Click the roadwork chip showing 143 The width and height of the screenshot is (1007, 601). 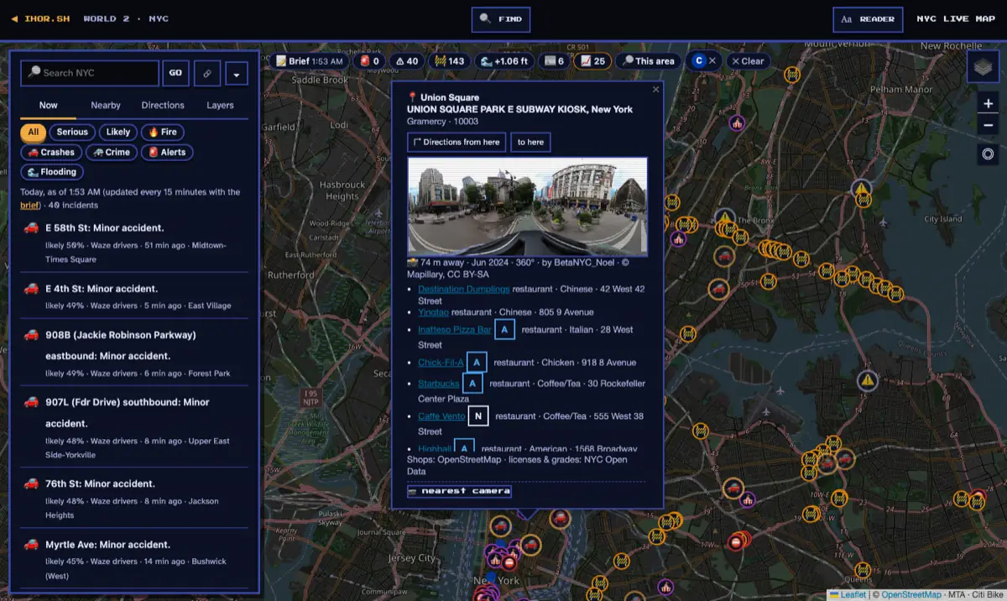(x=449, y=61)
